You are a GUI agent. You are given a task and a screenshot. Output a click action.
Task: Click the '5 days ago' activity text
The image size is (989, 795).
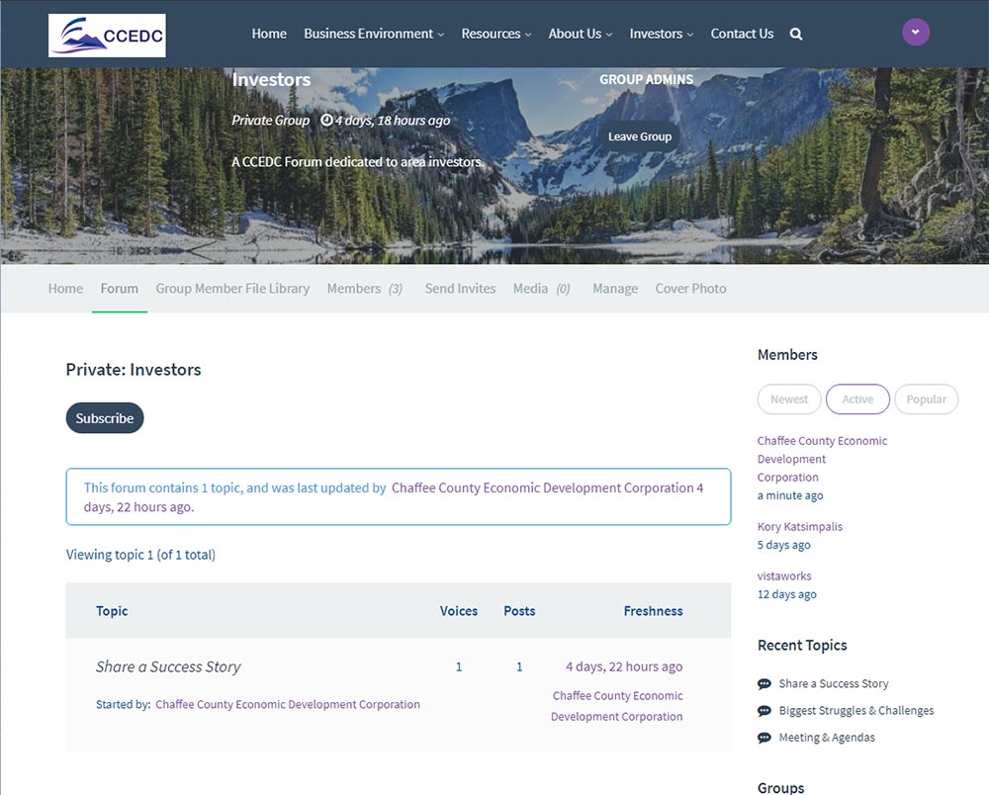784,545
